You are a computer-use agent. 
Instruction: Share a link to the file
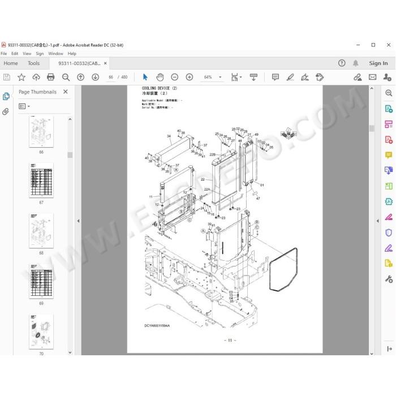point(358,77)
